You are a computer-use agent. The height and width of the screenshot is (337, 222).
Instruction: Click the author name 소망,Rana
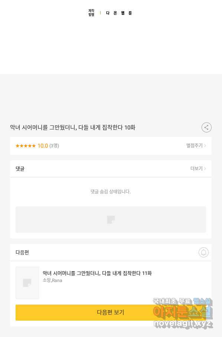(x=52, y=280)
